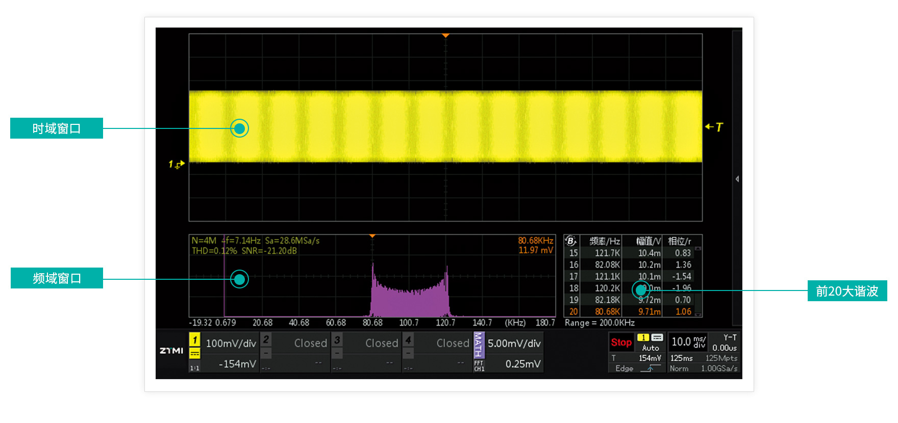
Task: Click the channel 3 number icon
Action: click(x=337, y=339)
